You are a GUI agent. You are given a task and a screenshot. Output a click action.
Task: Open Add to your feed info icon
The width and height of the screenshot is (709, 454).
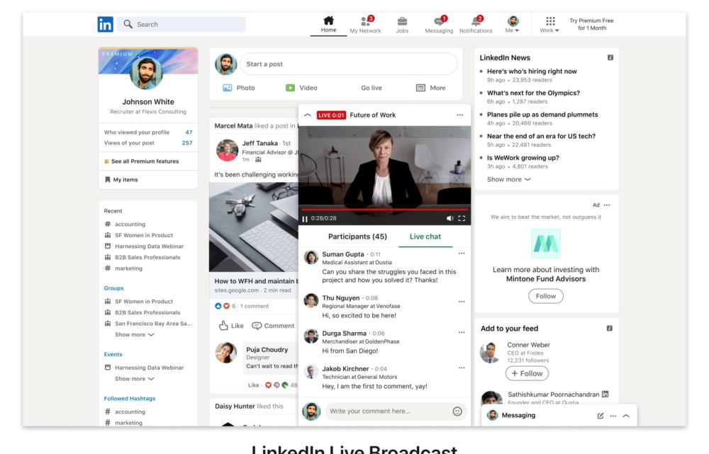pyautogui.click(x=610, y=329)
